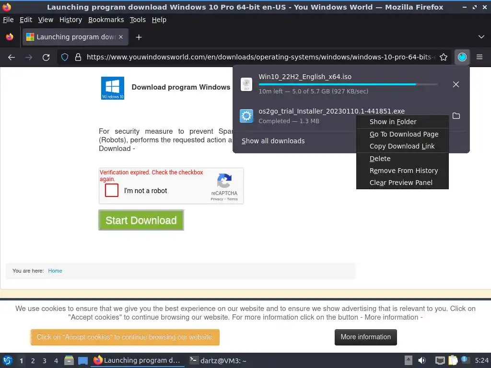The image size is (491, 368).
Task: Click the network tray icon
Action: click(440, 360)
